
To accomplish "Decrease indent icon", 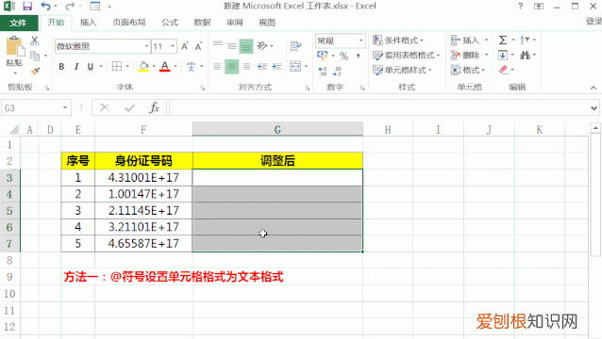I will (262, 67).
